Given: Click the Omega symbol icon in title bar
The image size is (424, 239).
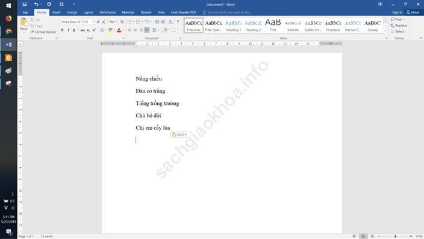Looking at the screenshot, I should tap(61, 4).
